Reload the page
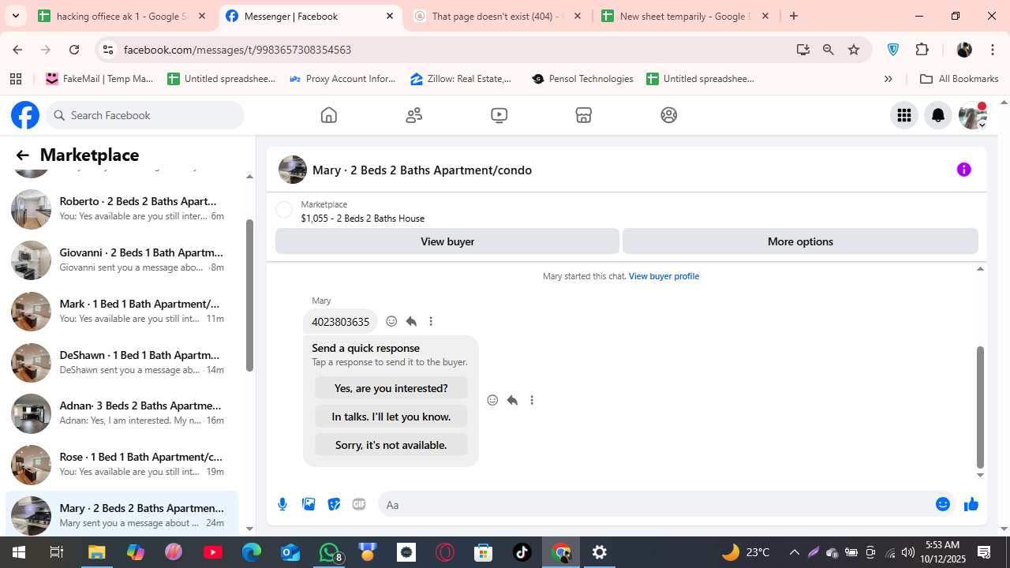Image resolution: width=1010 pixels, height=568 pixels. point(74,50)
